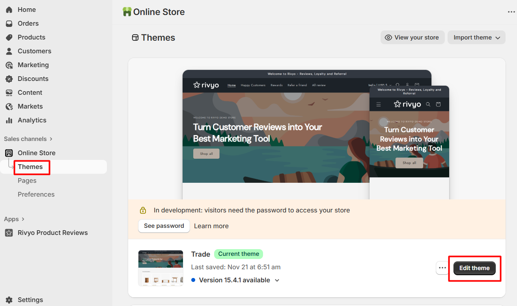Click the Settings gear icon
Viewport: 517px width, 306px height.
pyautogui.click(x=9, y=300)
